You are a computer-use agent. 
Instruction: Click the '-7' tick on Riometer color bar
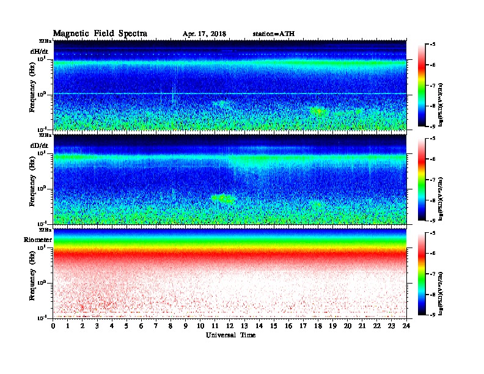(433, 274)
